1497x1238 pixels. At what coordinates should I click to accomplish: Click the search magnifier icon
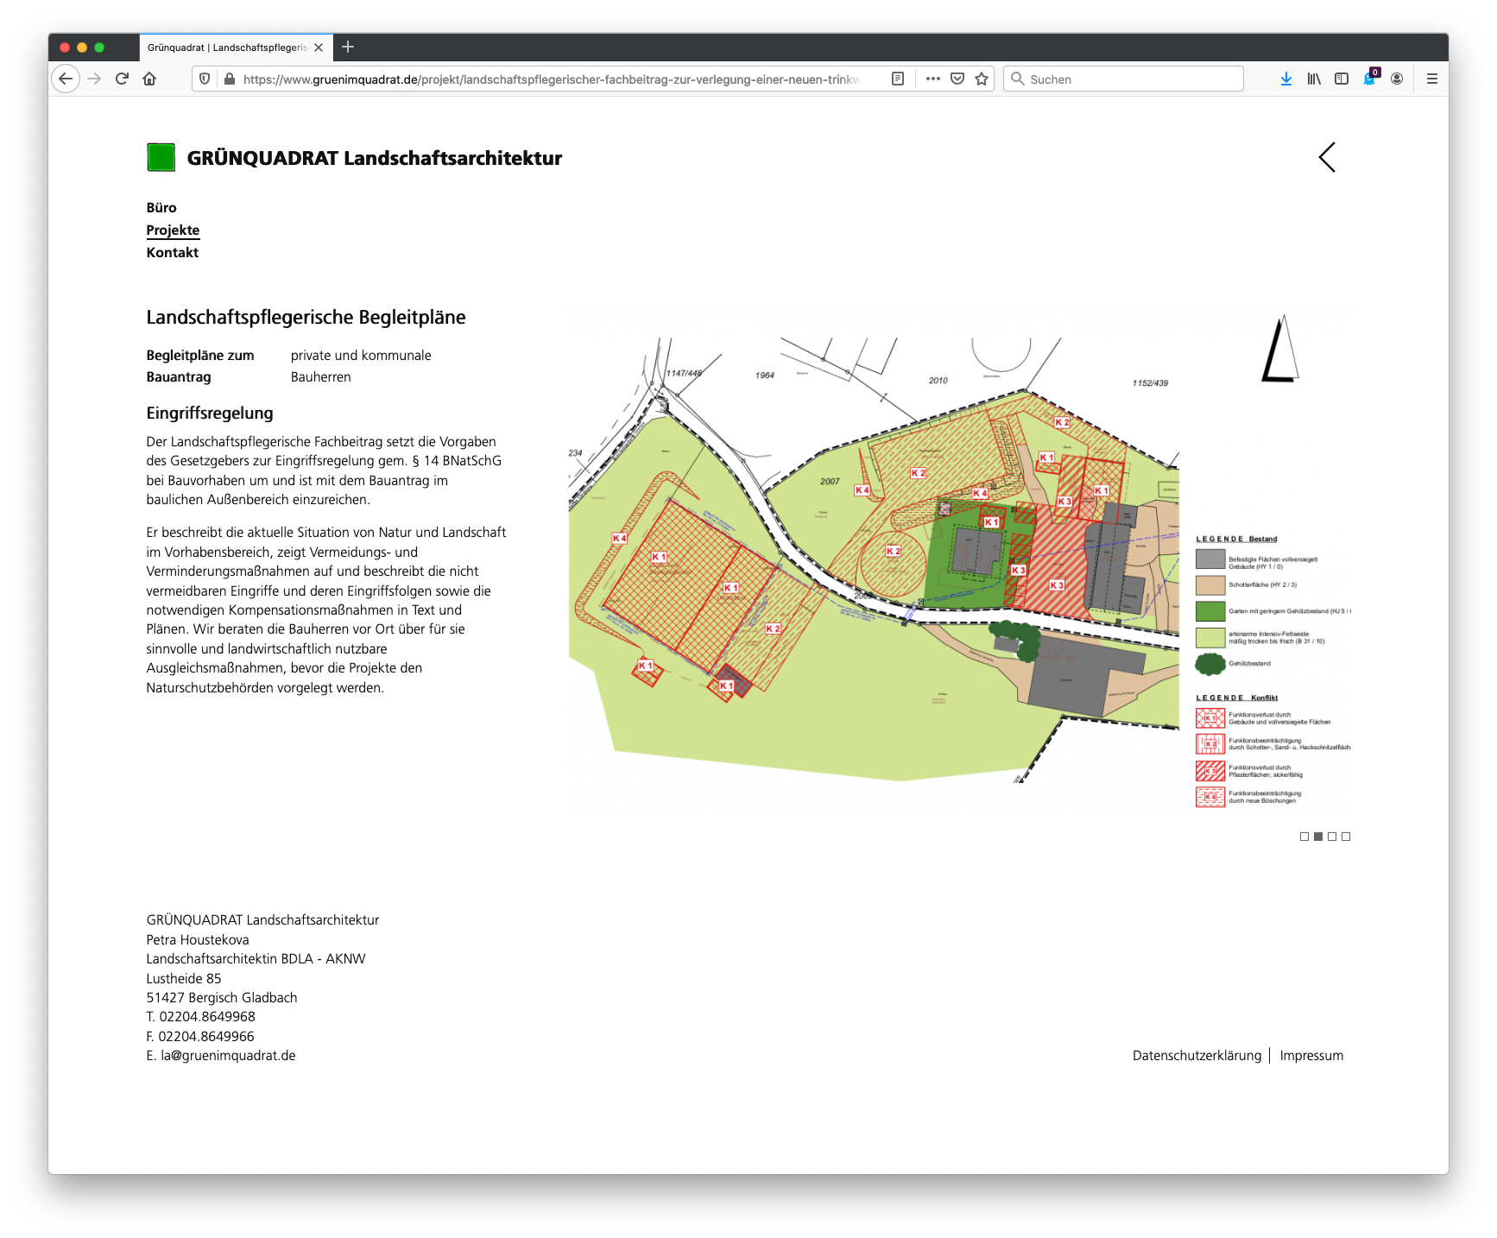[1018, 79]
